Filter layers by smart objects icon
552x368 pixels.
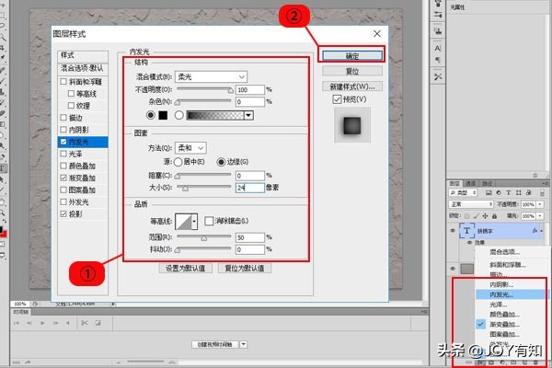tap(529, 192)
